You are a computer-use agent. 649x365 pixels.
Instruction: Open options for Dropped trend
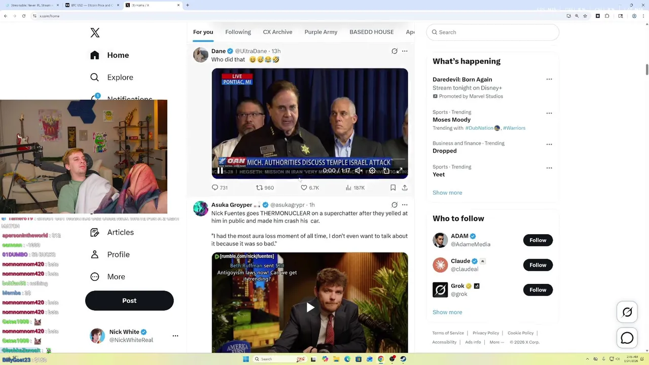(x=549, y=144)
